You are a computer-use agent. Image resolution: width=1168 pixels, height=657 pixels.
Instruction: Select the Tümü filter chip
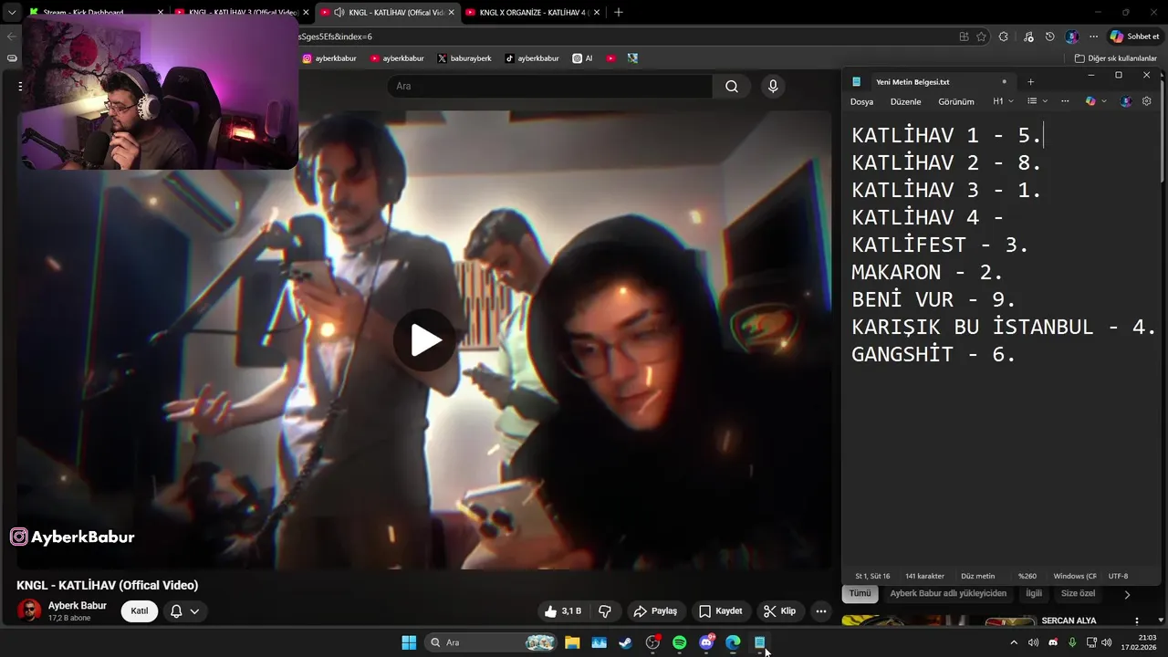tap(860, 593)
